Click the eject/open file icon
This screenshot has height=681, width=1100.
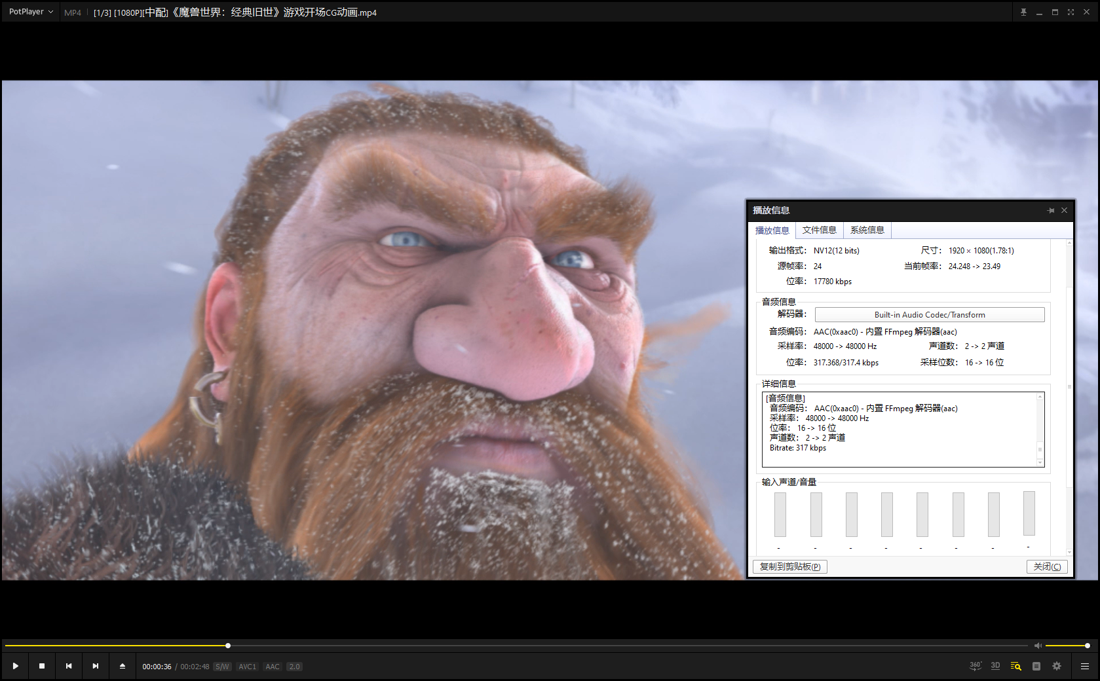click(x=123, y=666)
